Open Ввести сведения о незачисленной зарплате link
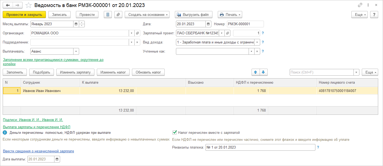The width and height of the screenshot is (383, 166). (x=38, y=151)
